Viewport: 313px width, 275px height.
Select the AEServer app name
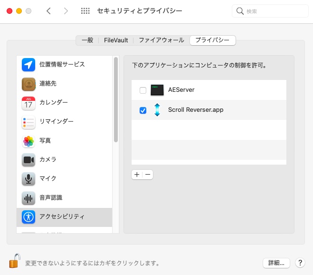click(x=181, y=90)
